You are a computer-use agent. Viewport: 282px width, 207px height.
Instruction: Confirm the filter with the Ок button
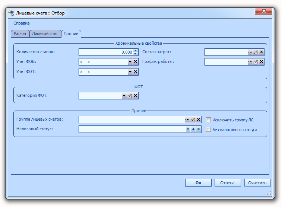point(199,183)
